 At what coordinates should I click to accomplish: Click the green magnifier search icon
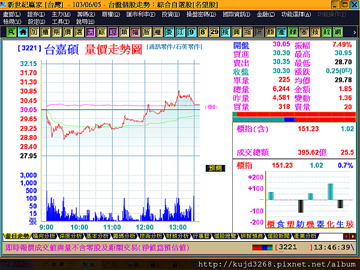[x=12, y=32]
